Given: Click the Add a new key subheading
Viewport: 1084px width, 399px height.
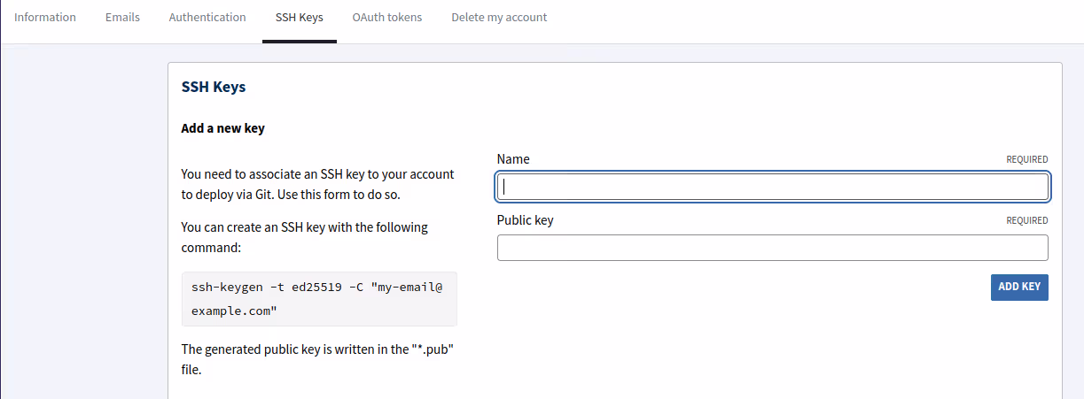Looking at the screenshot, I should tap(222, 128).
